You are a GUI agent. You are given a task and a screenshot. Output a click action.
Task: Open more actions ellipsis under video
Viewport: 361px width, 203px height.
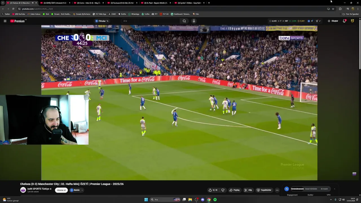(277, 190)
